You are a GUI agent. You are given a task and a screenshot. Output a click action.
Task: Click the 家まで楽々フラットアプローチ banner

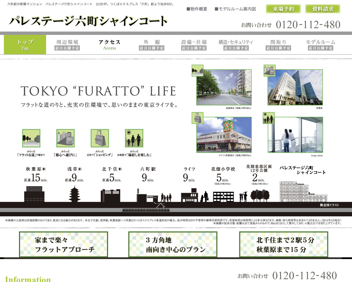pyautogui.click(x=64, y=245)
